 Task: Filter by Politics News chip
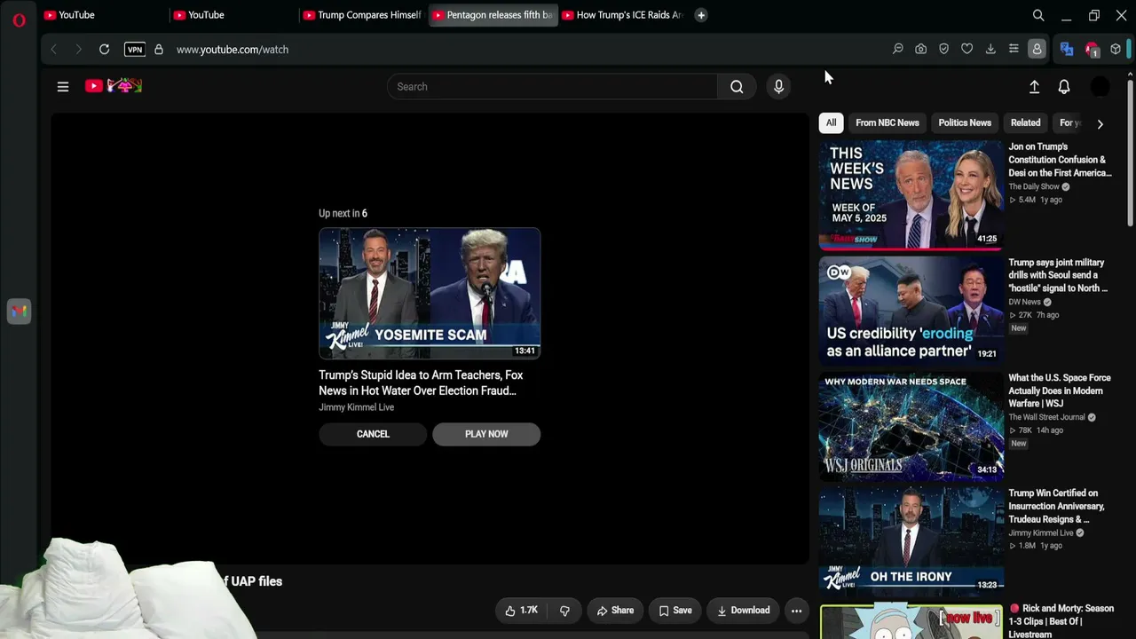pos(965,123)
